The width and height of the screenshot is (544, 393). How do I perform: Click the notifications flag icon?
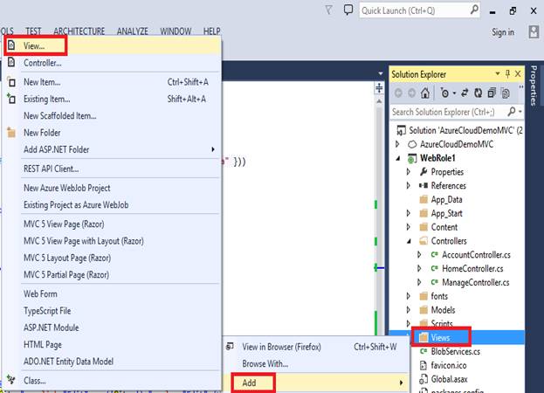328,10
